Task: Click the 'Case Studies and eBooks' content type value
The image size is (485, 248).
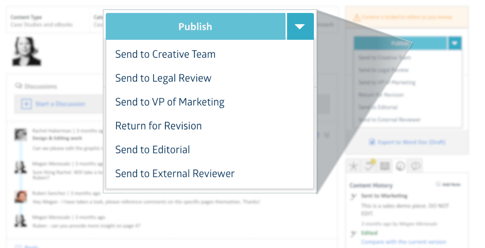Action: pyautogui.click(x=42, y=25)
